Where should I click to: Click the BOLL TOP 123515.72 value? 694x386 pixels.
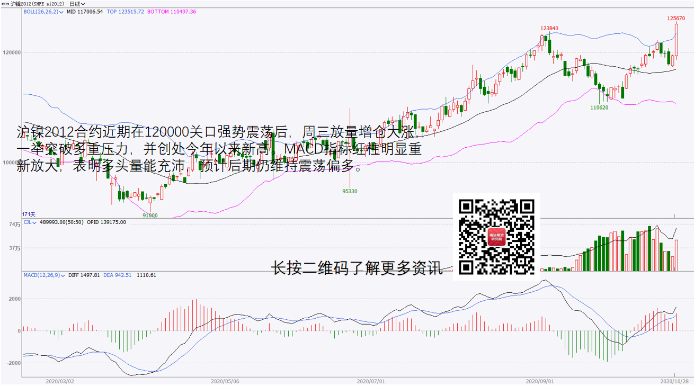coord(125,11)
